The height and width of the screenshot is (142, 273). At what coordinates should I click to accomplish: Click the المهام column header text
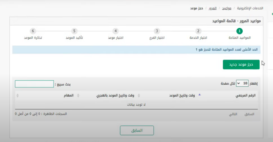(69, 95)
